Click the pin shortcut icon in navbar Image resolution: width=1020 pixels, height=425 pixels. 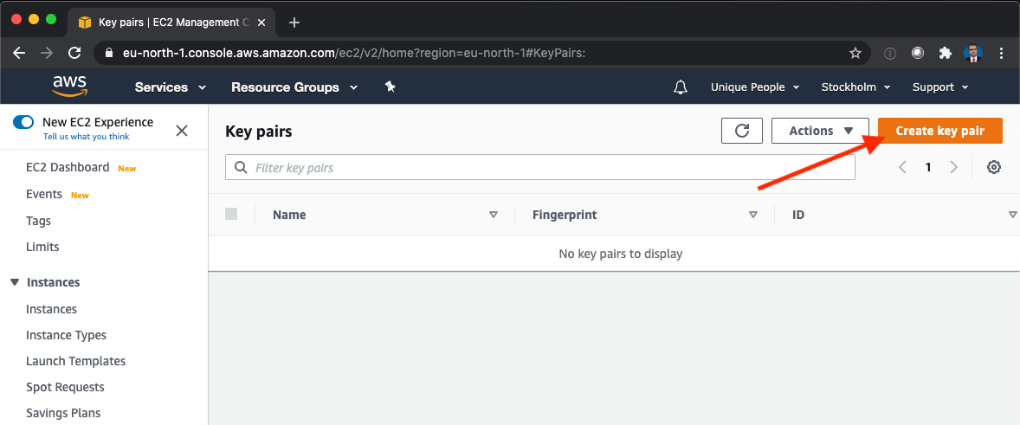point(391,87)
